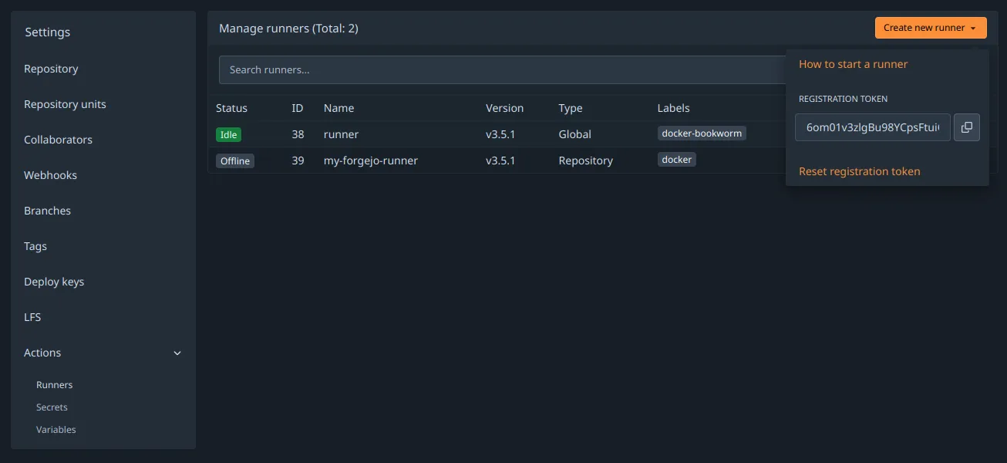Select Runners under the Actions section
The image size is (1007, 463).
pos(54,384)
